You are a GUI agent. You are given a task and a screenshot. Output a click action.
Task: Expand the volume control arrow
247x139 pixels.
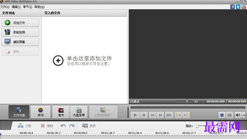244,115
